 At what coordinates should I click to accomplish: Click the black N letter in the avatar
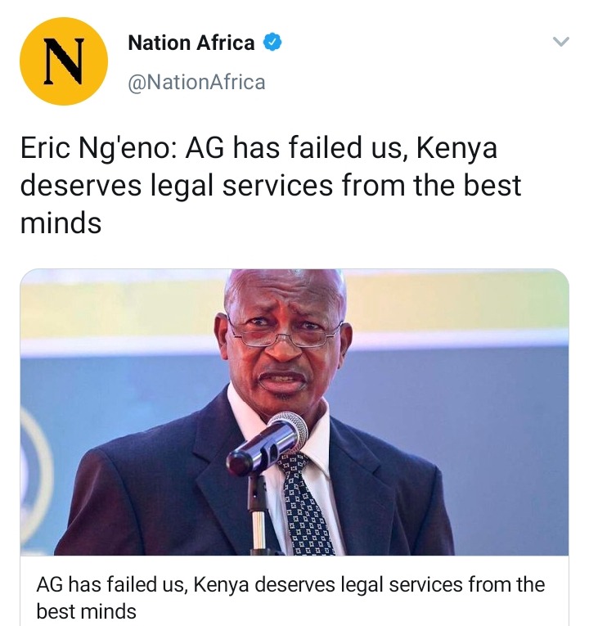pos(65,61)
